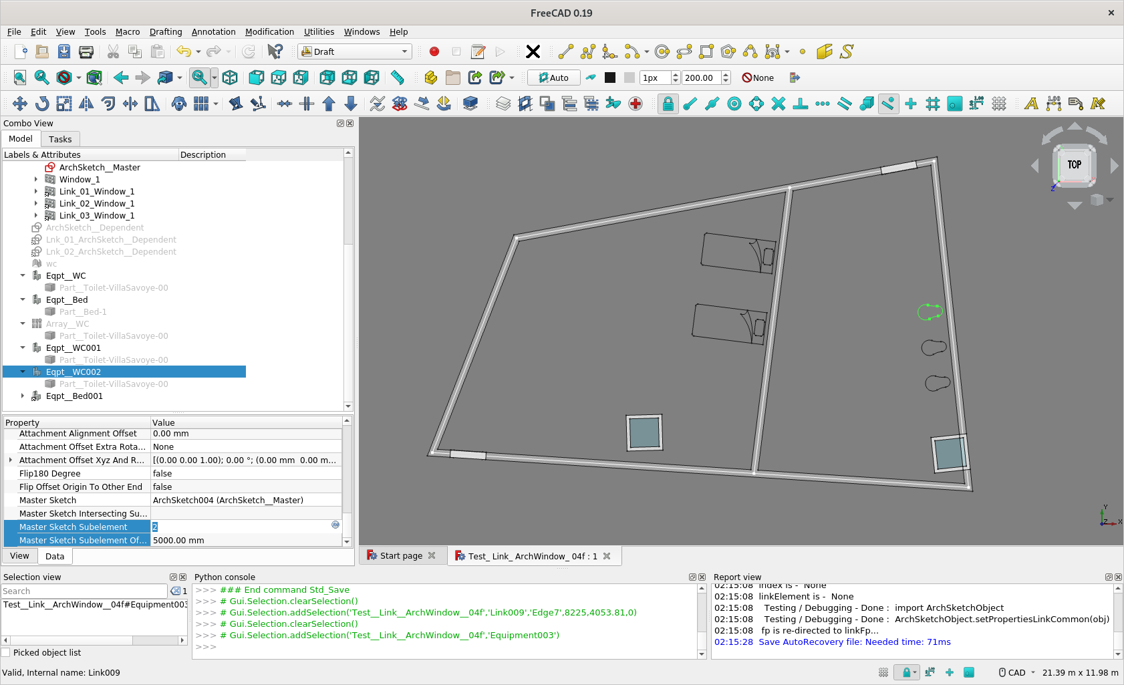Click the Draft line color swatch
This screenshot has height=685, width=1124.
(x=609, y=78)
